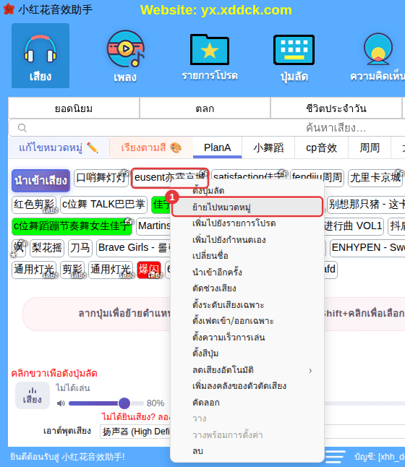Select the cp音效 group tab

point(321,147)
